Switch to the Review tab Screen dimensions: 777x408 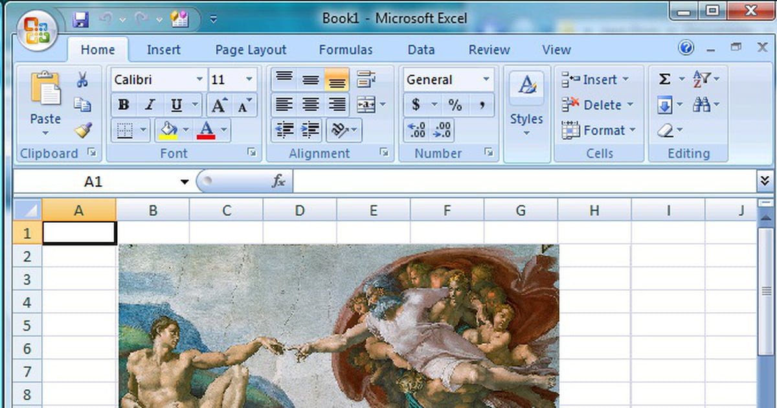(x=489, y=50)
